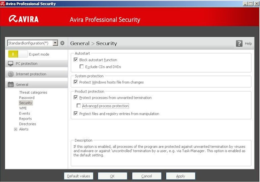This screenshot has height=182, width=260.
Task: Click the Internet protection globe icon
Action: [11, 74]
